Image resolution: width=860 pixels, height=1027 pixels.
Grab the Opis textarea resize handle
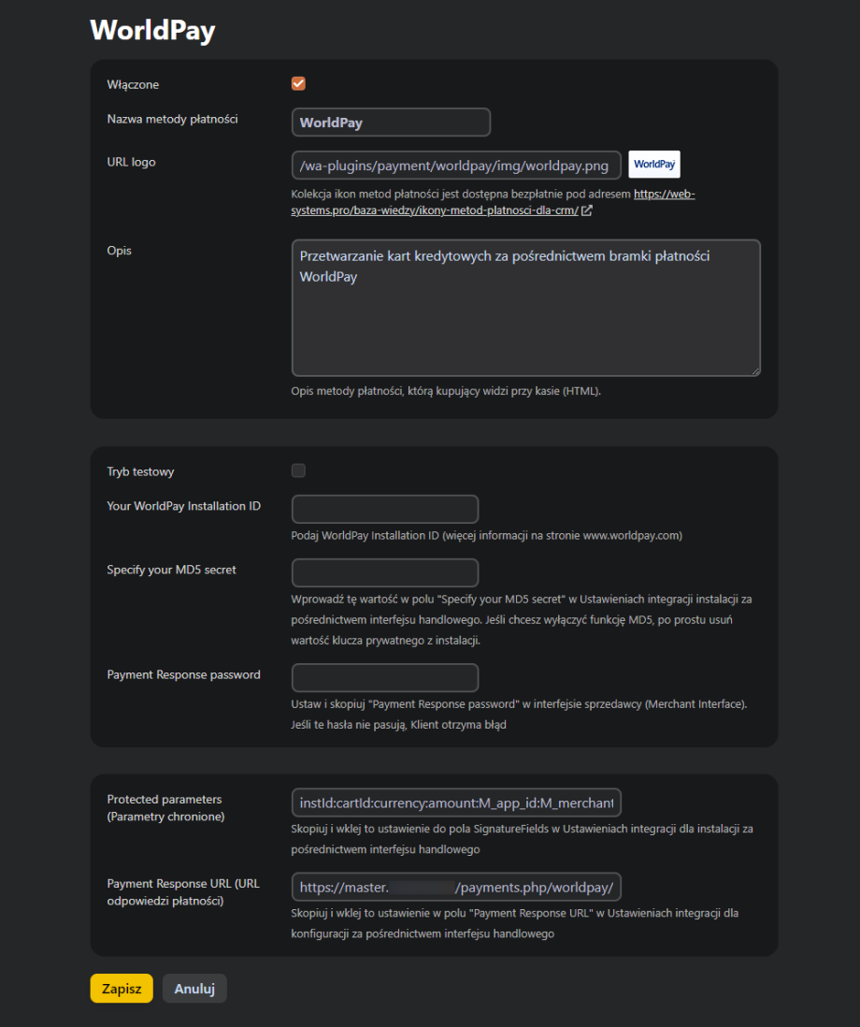pyautogui.click(x=754, y=370)
